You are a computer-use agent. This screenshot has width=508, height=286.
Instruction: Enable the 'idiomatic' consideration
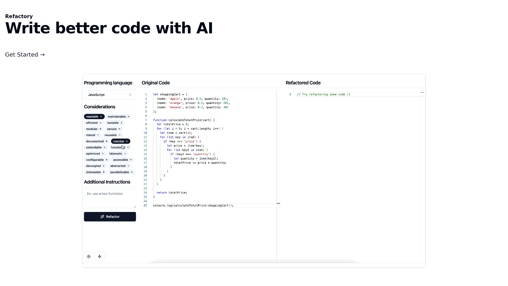click(x=118, y=154)
